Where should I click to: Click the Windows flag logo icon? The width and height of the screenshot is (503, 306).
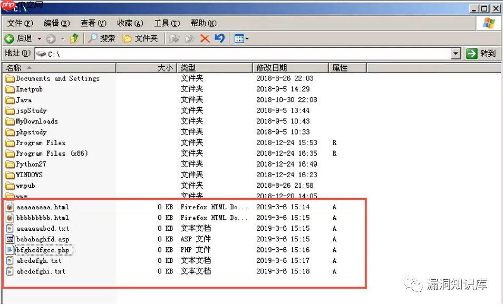point(489,23)
